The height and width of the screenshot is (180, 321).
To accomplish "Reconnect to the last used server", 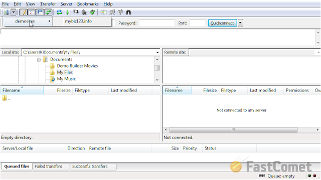I will [92, 12].
